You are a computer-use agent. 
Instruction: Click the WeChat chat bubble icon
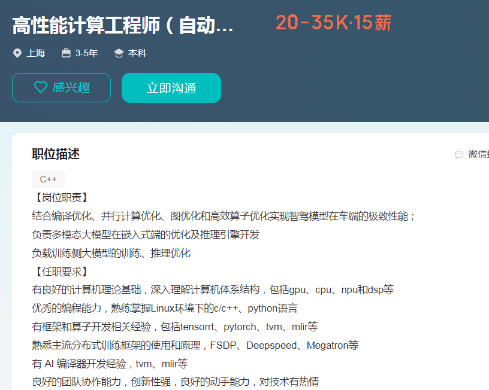(x=459, y=154)
